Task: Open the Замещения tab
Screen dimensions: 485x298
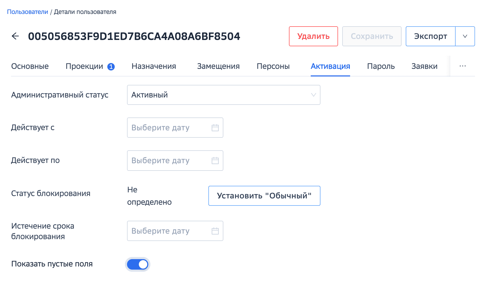Action: click(218, 66)
